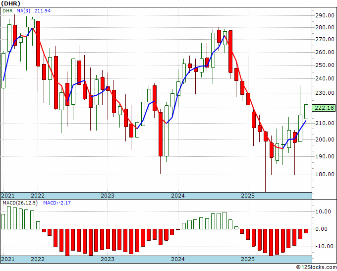The image size is (337, 271).
Task: Open the 12Stocks.com copyright link
Action: point(316,268)
